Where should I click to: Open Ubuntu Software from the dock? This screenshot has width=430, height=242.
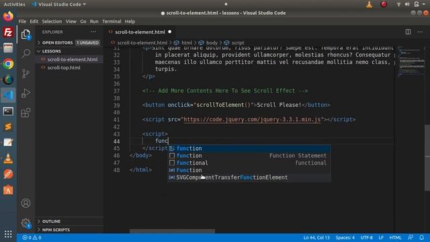tap(8, 190)
